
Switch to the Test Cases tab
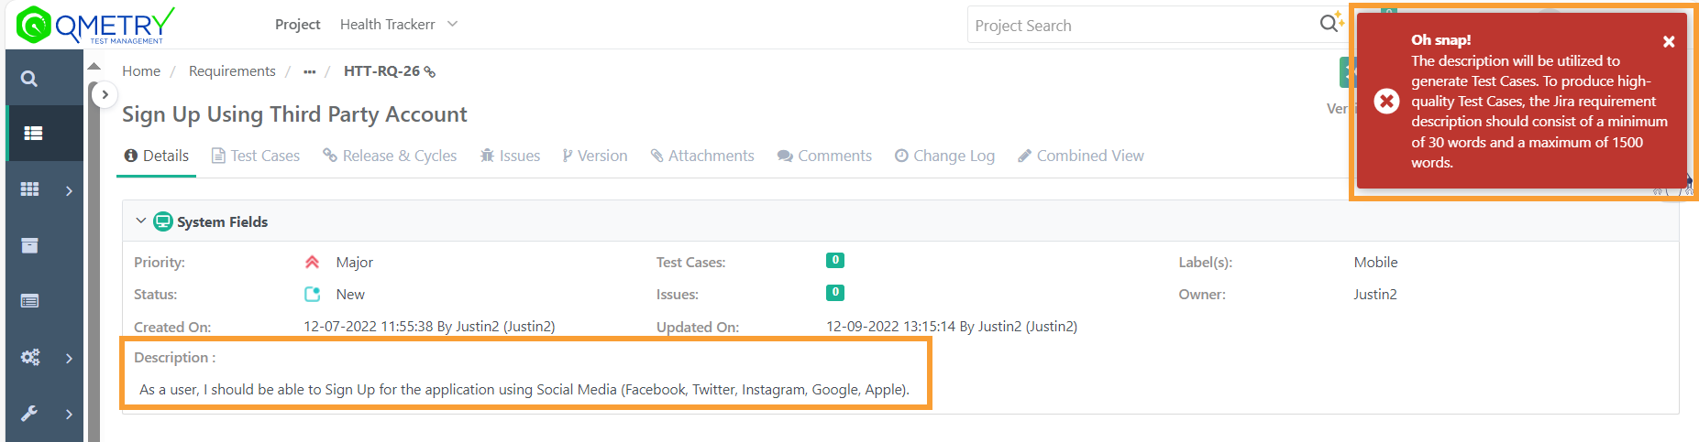click(256, 156)
